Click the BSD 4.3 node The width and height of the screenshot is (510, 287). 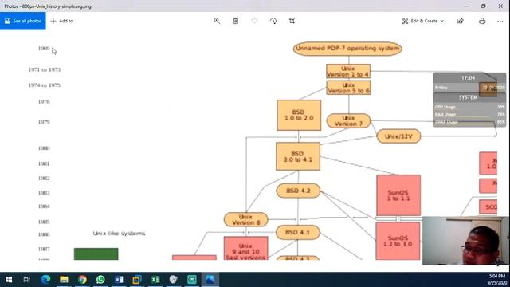pos(297,232)
